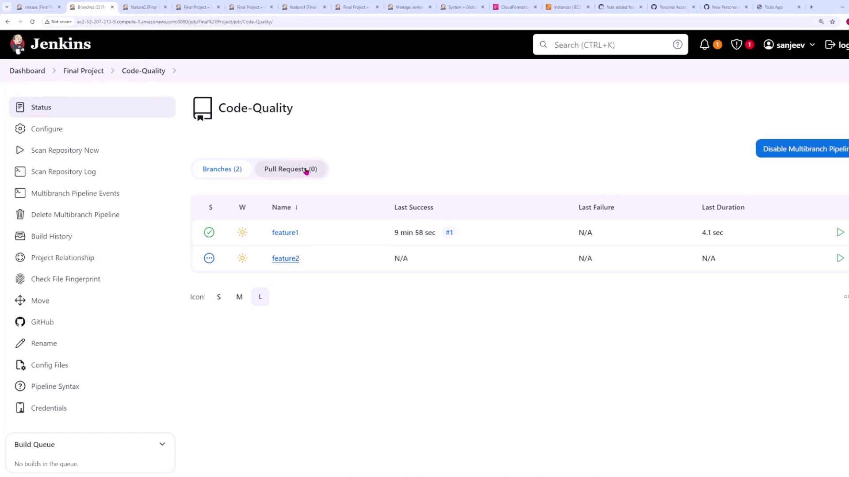This screenshot has width=849, height=477.
Task: Run build for feature1 branch
Action: pyautogui.click(x=840, y=232)
